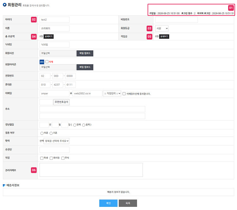Click the 추천인 input field

coord(54,150)
